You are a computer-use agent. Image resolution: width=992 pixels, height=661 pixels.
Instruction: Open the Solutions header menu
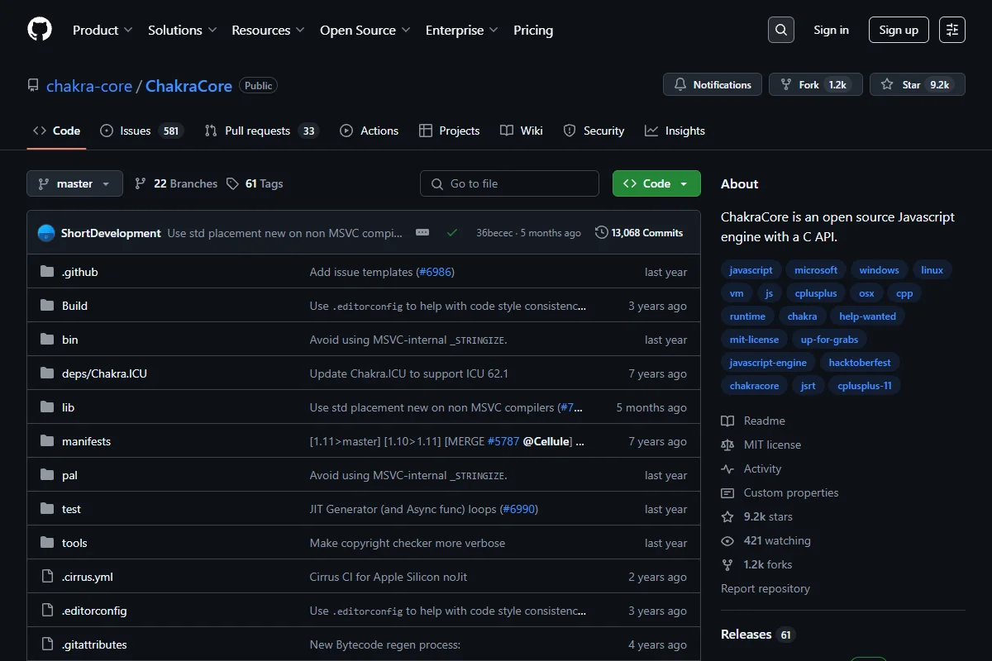coord(182,30)
